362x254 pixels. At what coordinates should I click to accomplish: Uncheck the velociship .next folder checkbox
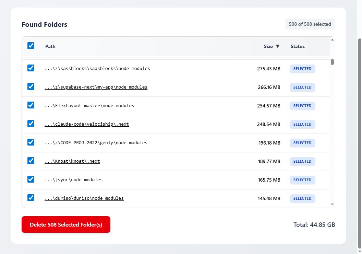[31, 124]
